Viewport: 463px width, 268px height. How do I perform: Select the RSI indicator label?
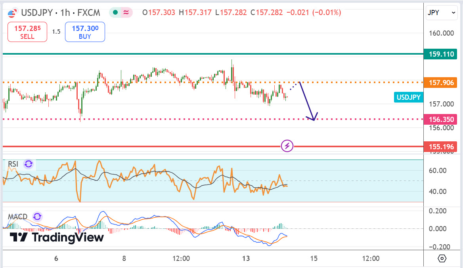[13, 164]
